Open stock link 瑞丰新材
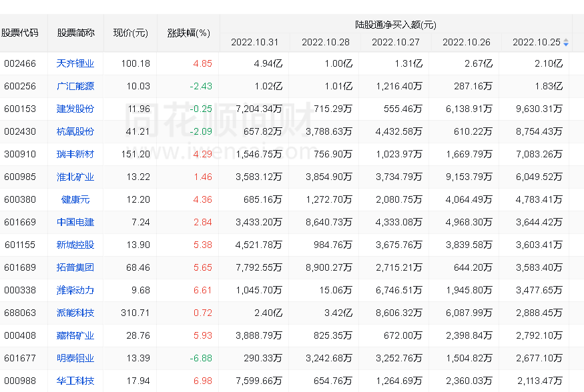Screen dimensions: 584x392 75,155
